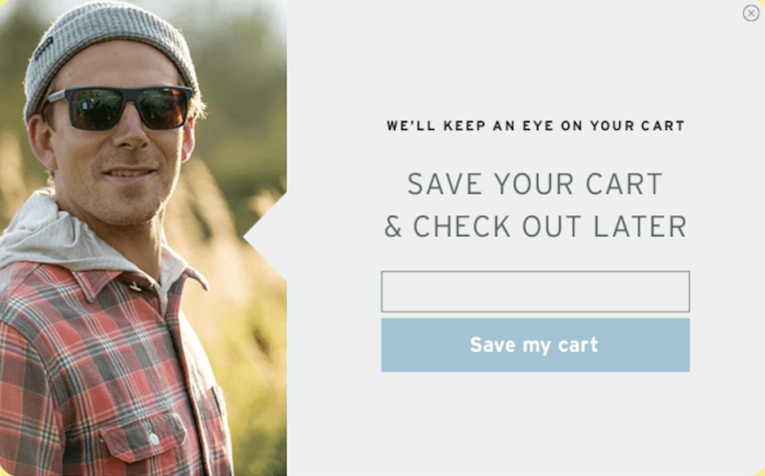The width and height of the screenshot is (765, 476).
Task: Focus the empty email input field
Action: coord(535,292)
